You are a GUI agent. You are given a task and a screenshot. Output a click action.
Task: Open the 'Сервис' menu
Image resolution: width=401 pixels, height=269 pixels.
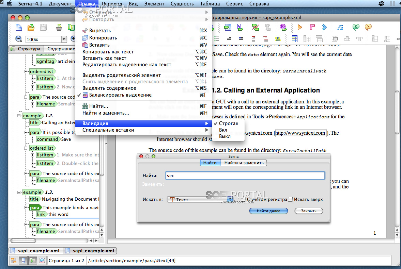[234, 4]
